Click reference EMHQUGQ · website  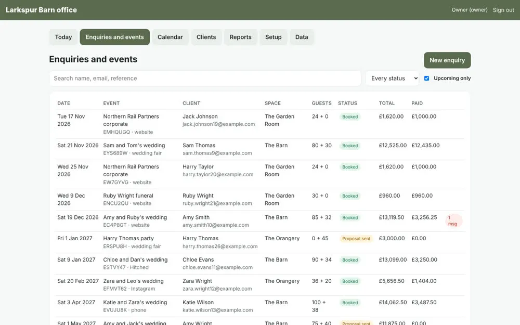[x=128, y=132]
